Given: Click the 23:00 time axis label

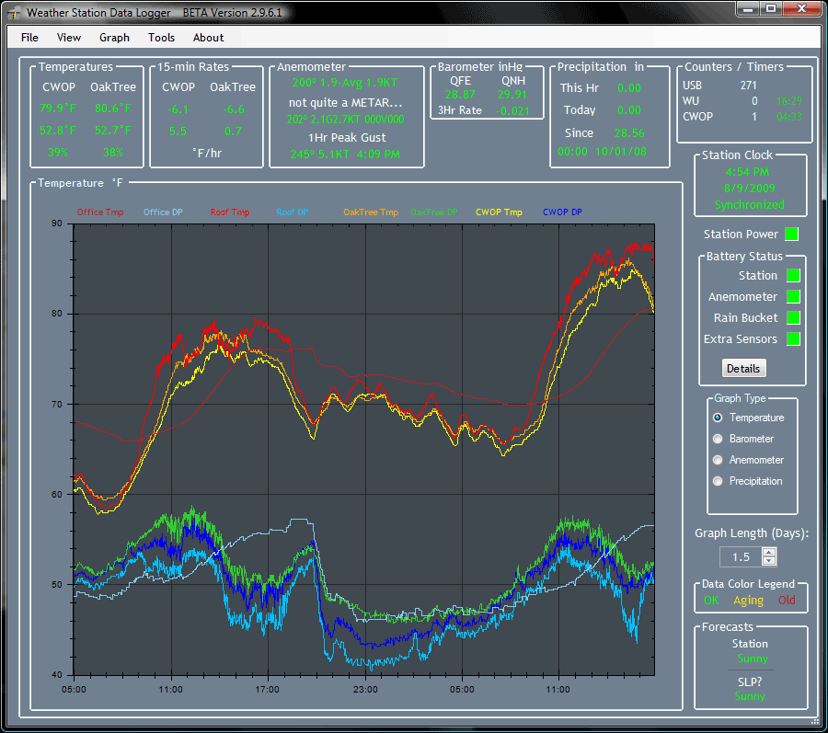Looking at the screenshot, I should pos(365,689).
